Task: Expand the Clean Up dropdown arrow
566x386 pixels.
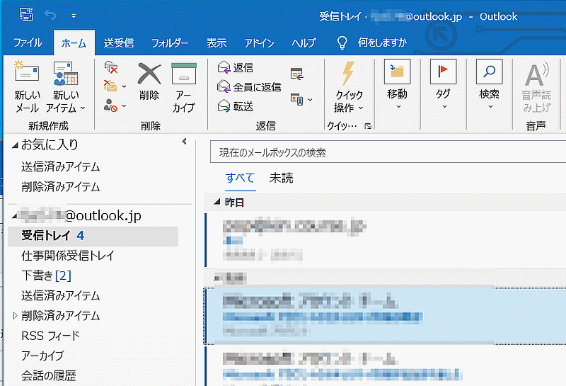Action: coord(124,86)
